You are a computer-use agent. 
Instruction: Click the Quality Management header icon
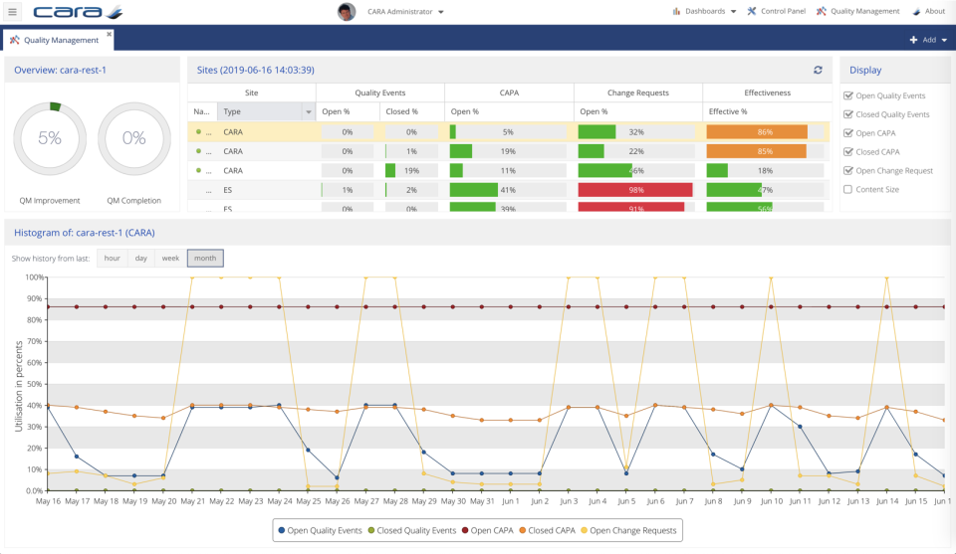[822, 11]
